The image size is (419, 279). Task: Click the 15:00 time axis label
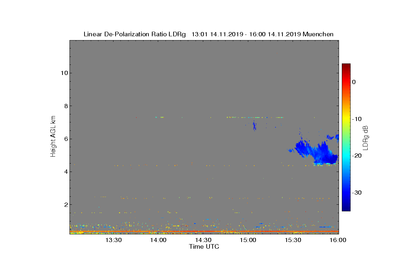[x=248, y=240]
